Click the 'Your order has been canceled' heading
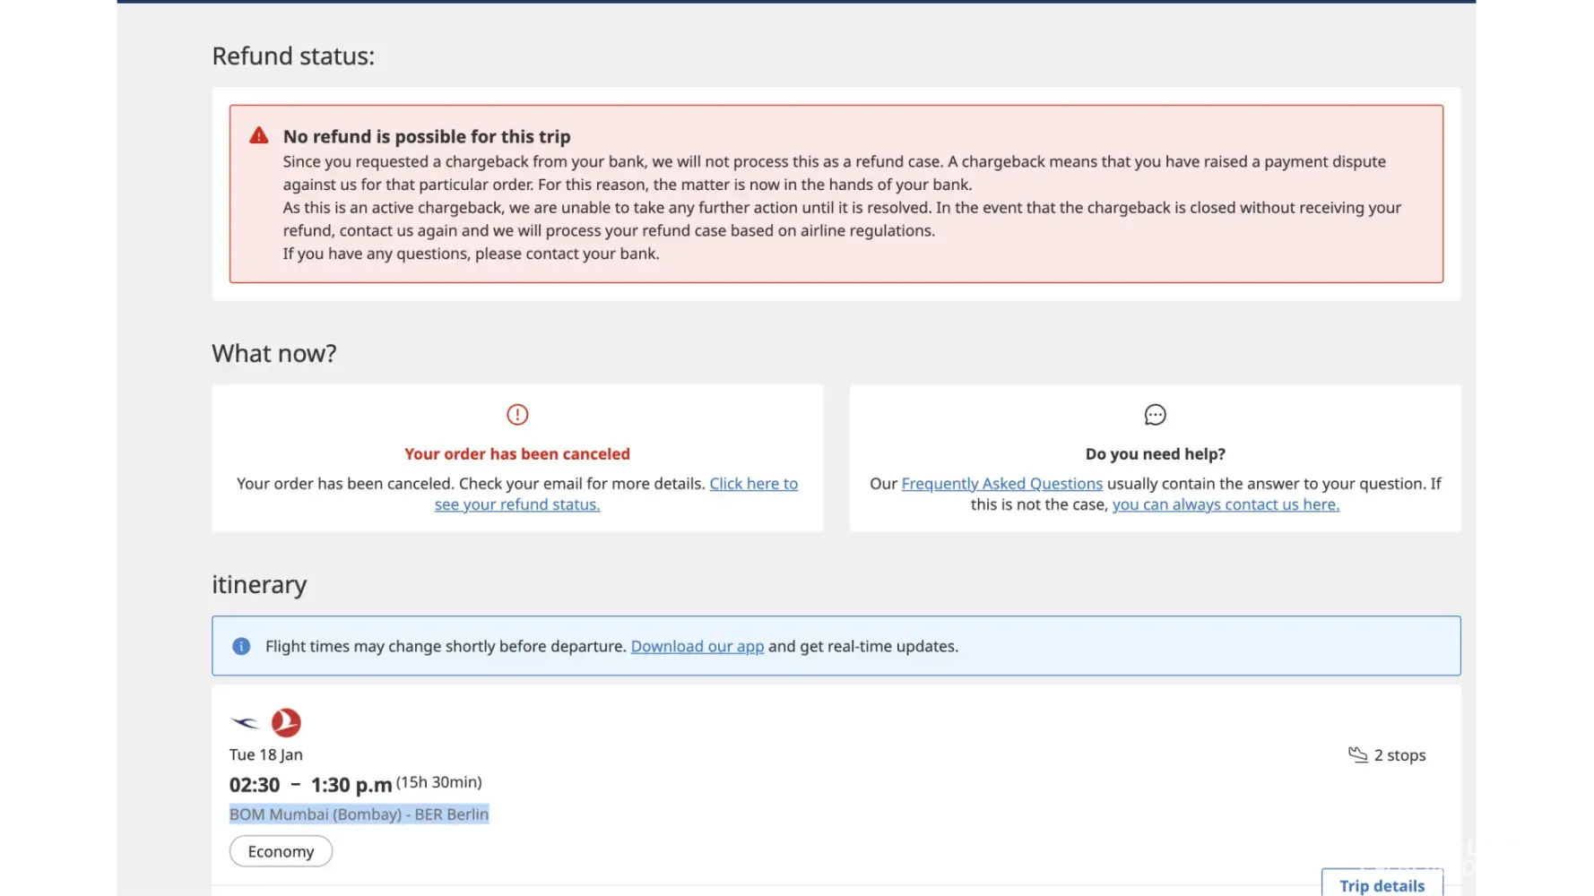 (517, 454)
